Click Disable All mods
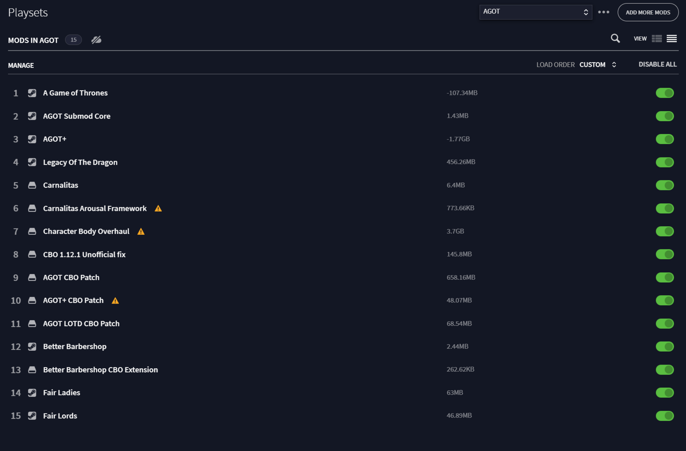The height and width of the screenshot is (451, 686). (x=658, y=64)
